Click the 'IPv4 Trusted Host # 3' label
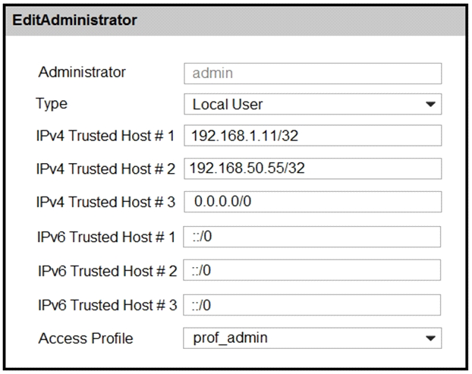This screenshot has height=374, width=472. [x=106, y=203]
